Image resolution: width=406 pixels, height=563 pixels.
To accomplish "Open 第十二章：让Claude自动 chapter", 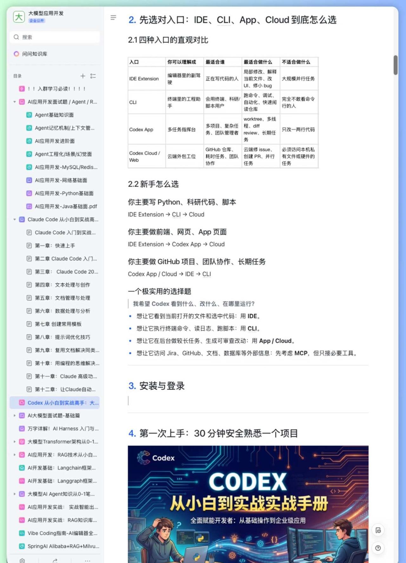I will pyautogui.click(x=65, y=389).
